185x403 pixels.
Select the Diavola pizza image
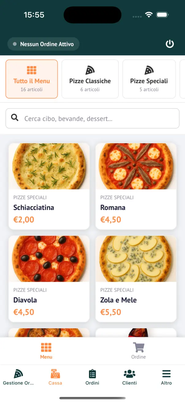coord(49,259)
